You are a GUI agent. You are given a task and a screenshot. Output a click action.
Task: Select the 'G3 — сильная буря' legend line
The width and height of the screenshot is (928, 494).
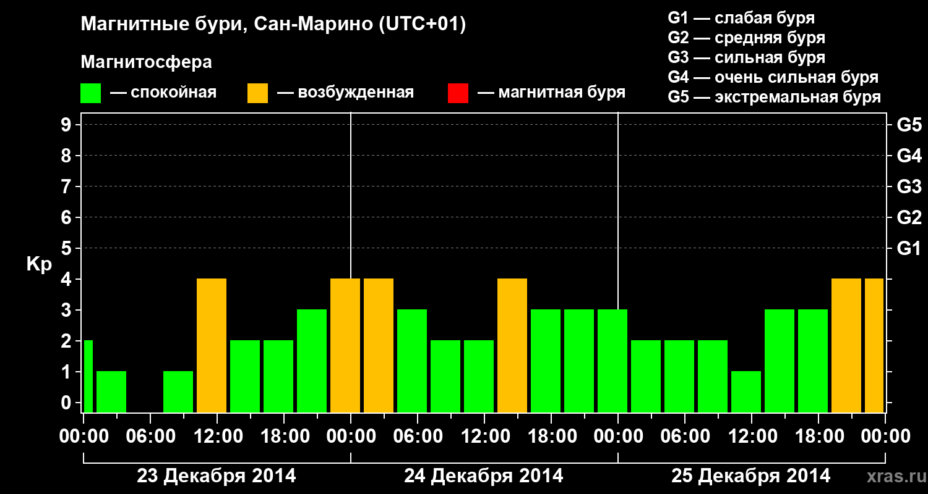click(x=746, y=57)
